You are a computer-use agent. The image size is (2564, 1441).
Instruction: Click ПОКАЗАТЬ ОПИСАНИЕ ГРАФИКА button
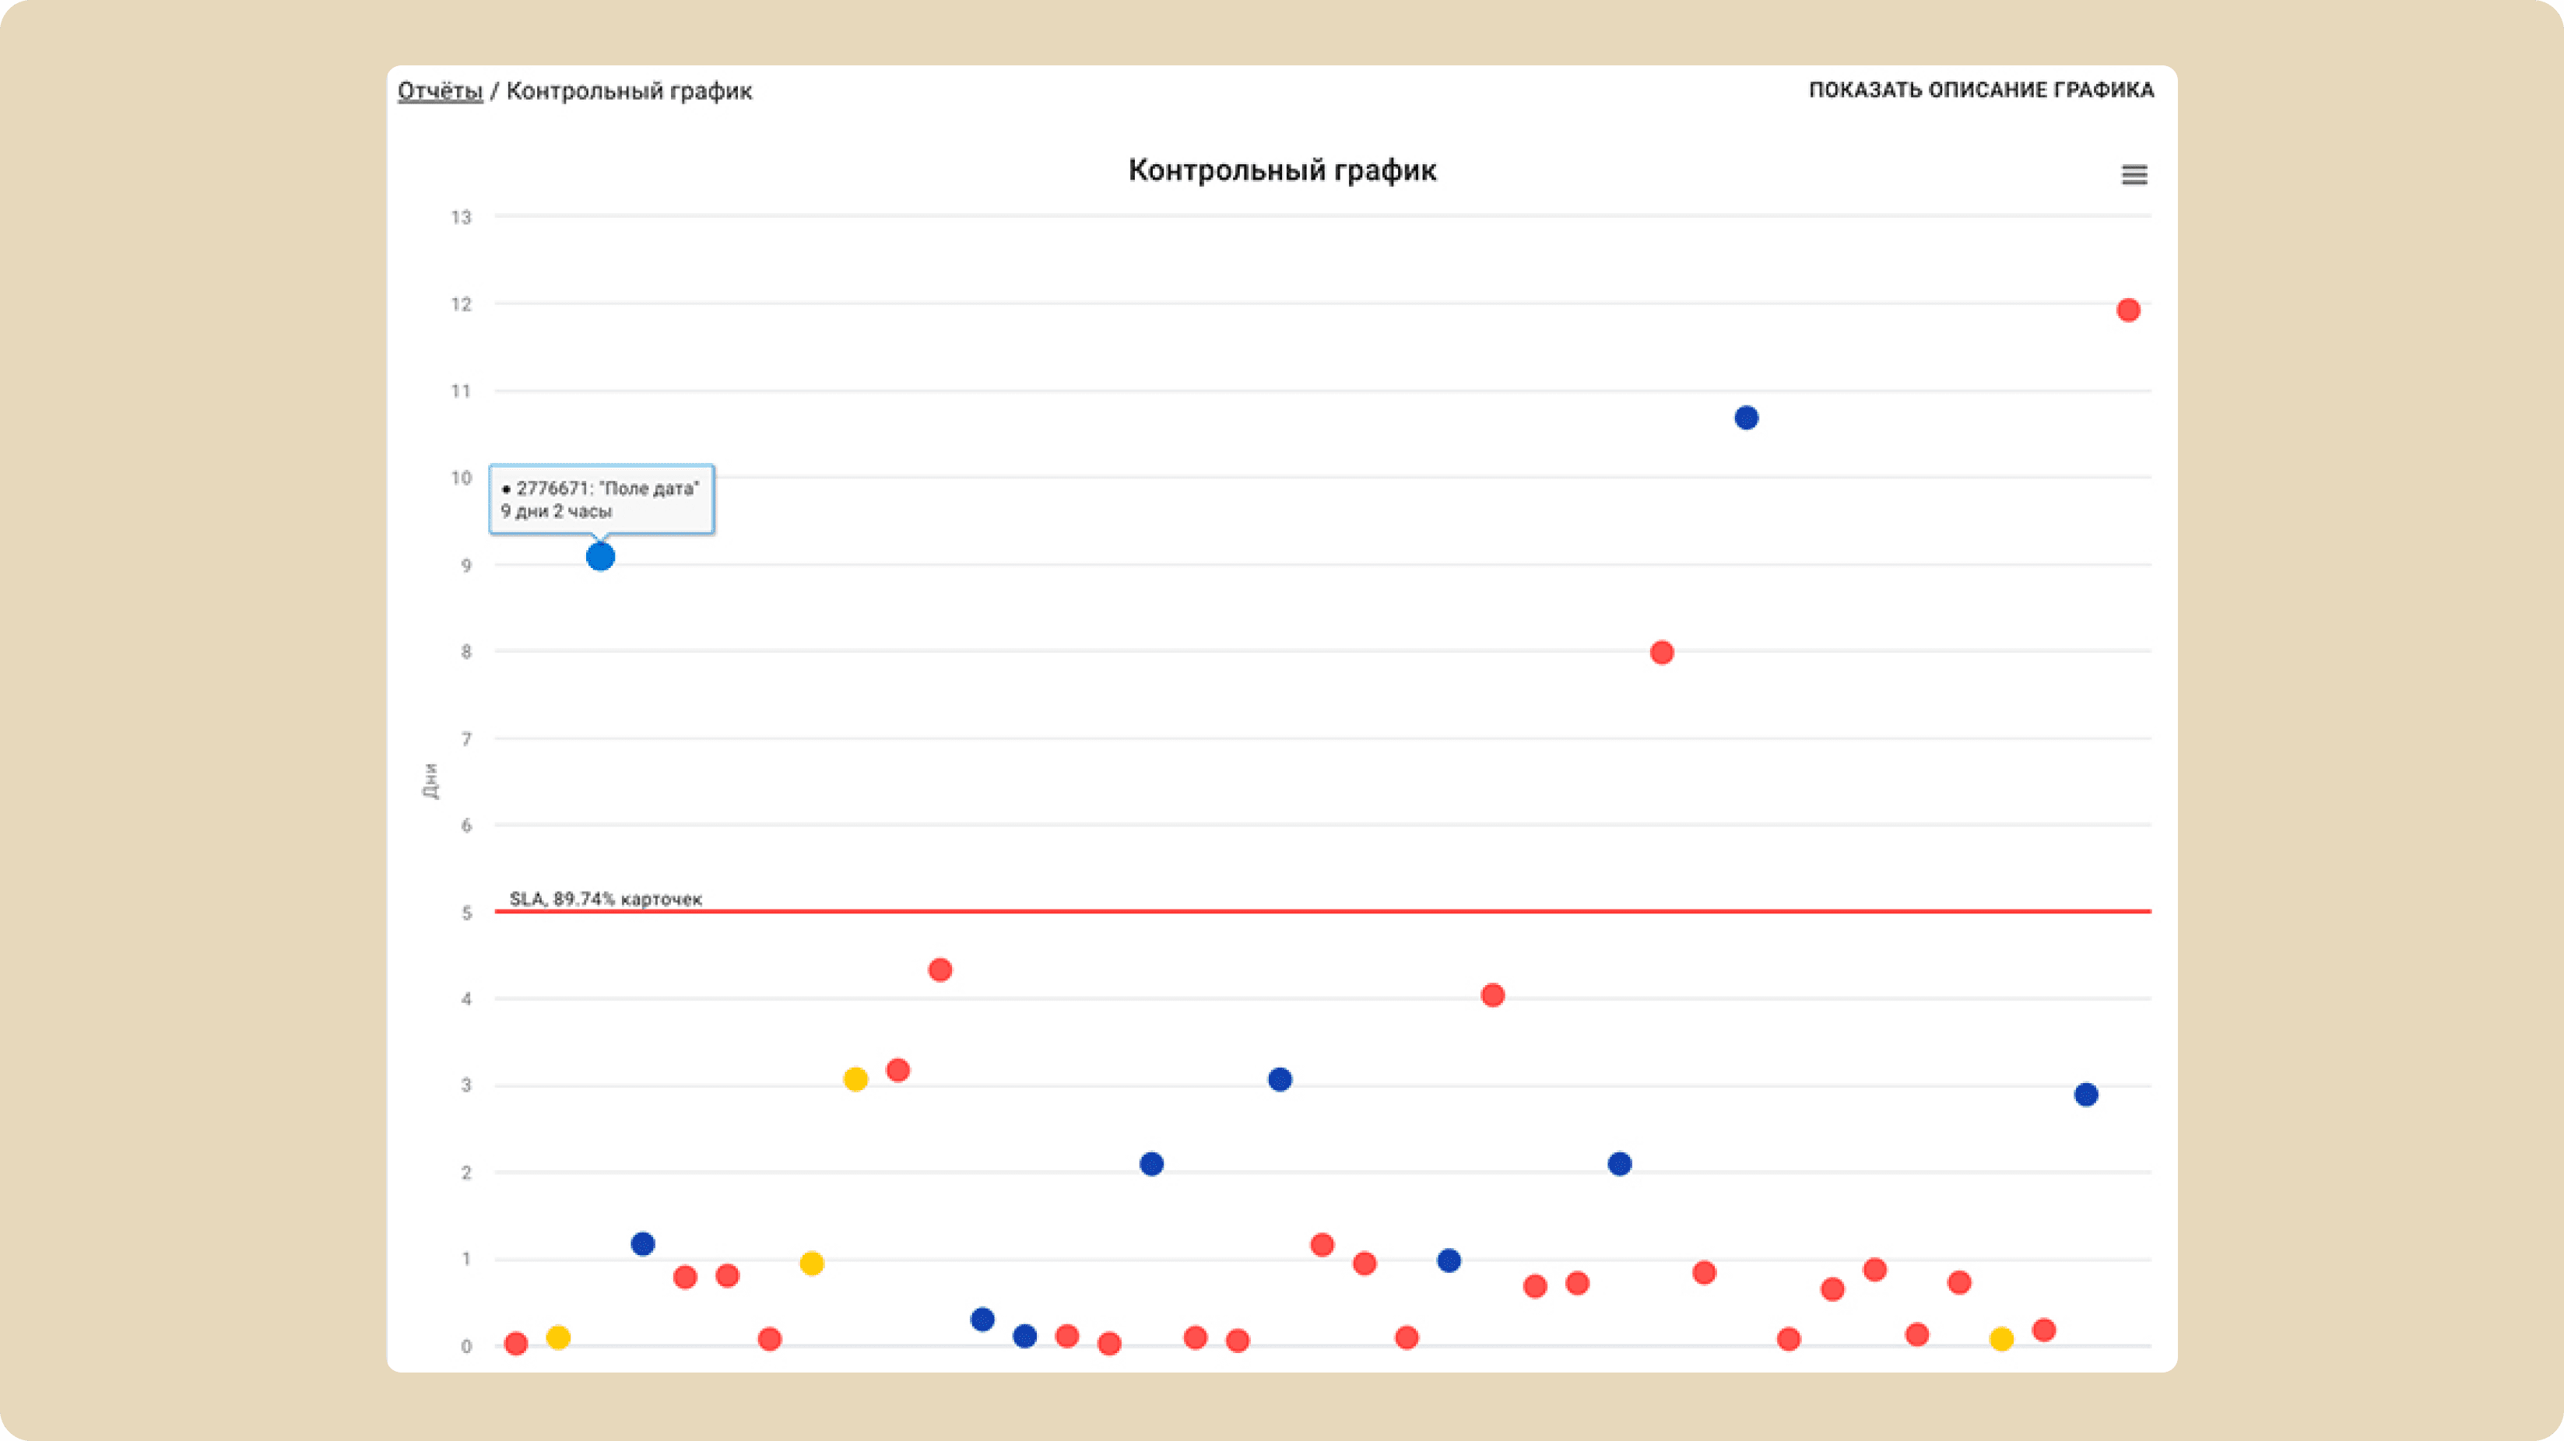[x=1981, y=89]
